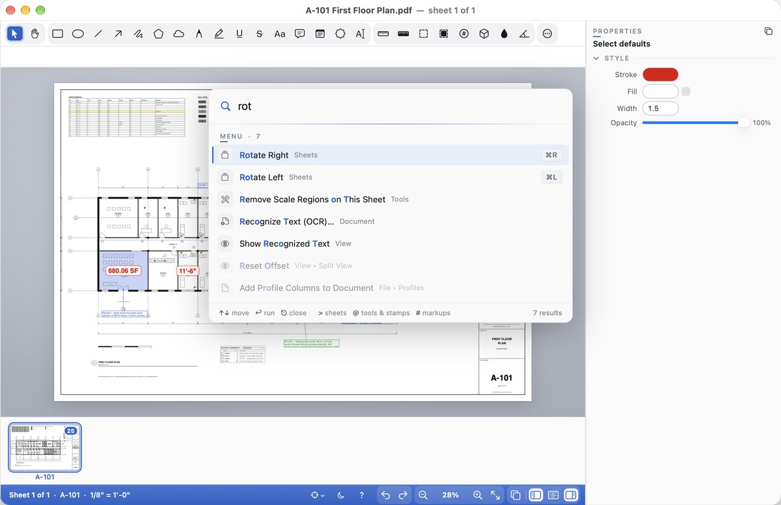Zoom out with the minus magnifier
Screen dimensions: 781x505
click(x=423, y=495)
